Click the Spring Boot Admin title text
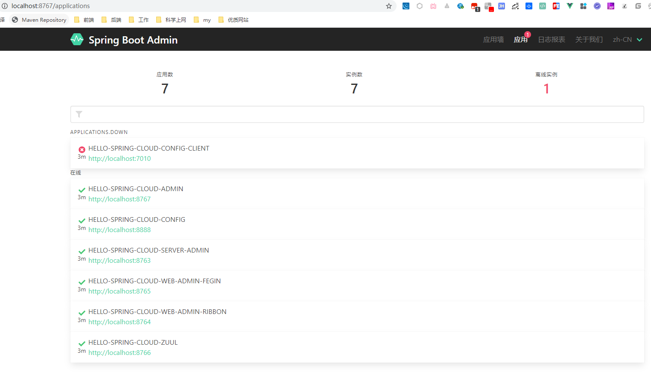Screen dimensions: 651x372 tap(133, 40)
